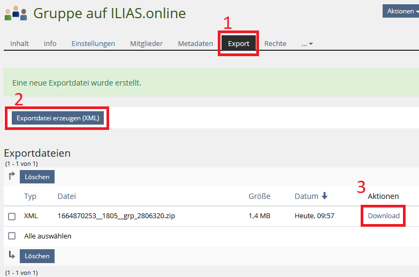This screenshot has width=419, height=277.
Task: Click the sort arrow next to Datum
Action: pos(324,196)
